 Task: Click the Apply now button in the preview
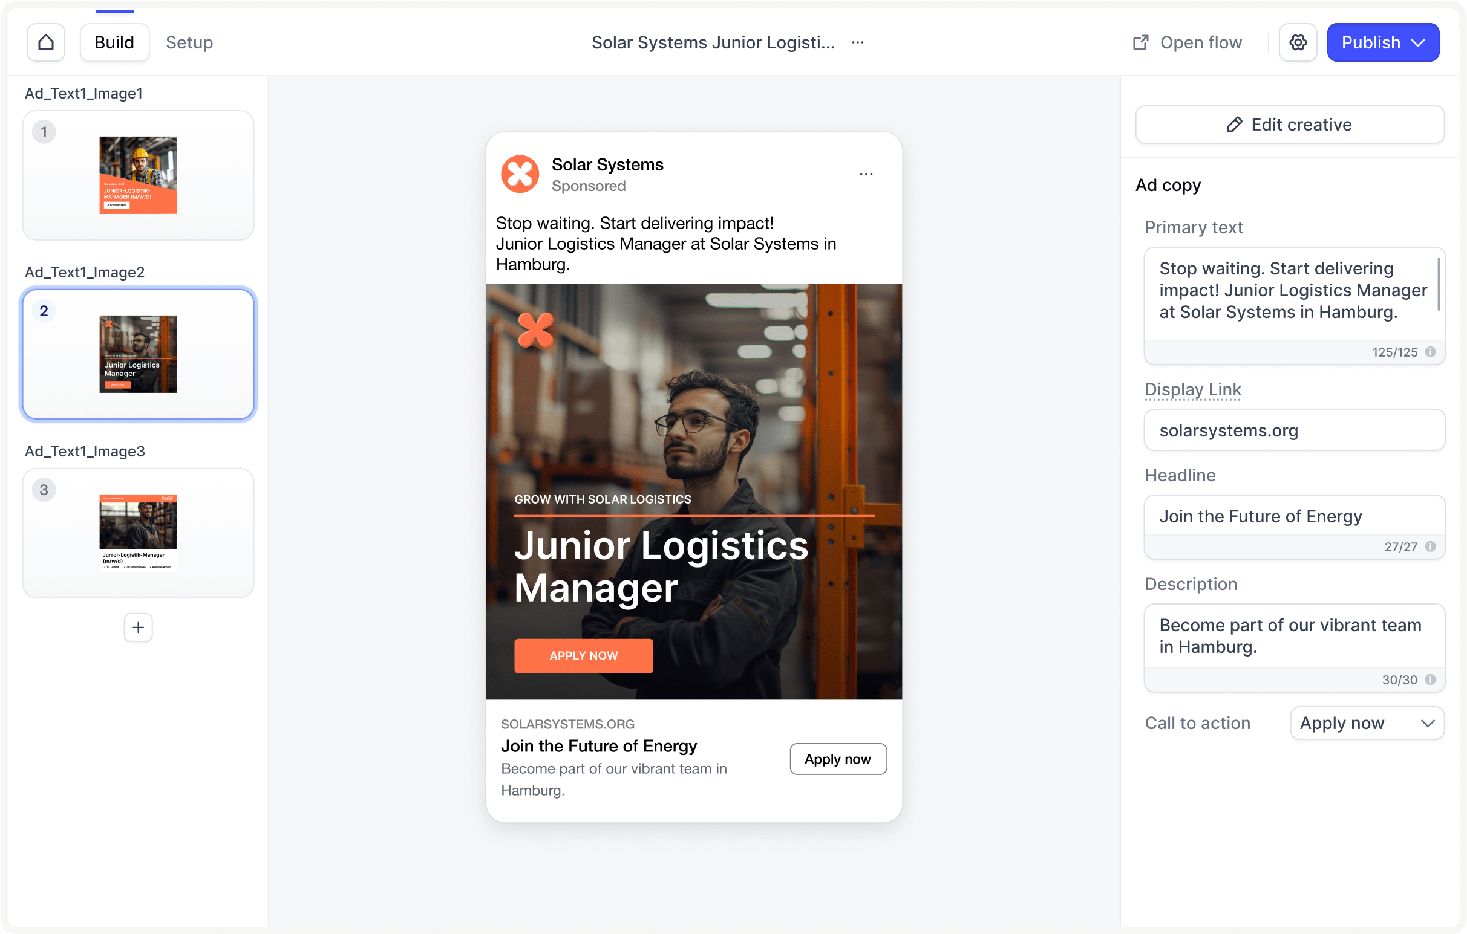(838, 759)
